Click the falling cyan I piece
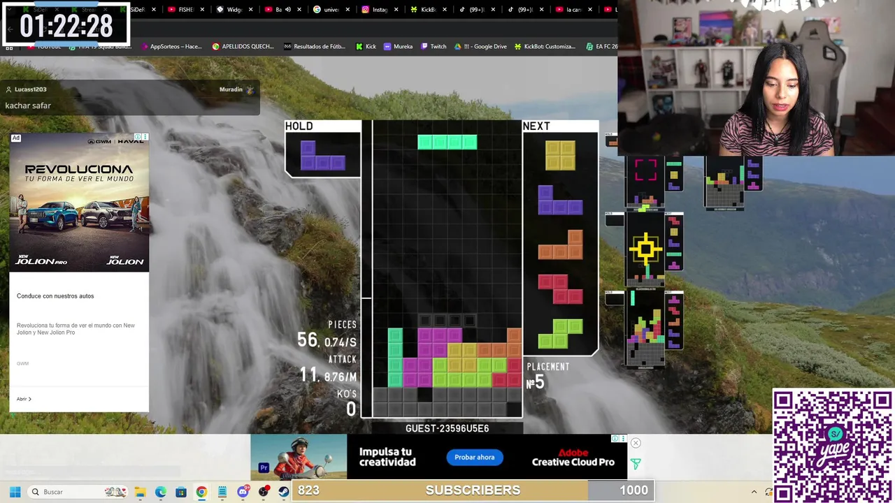The image size is (895, 503). click(x=447, y=143)
